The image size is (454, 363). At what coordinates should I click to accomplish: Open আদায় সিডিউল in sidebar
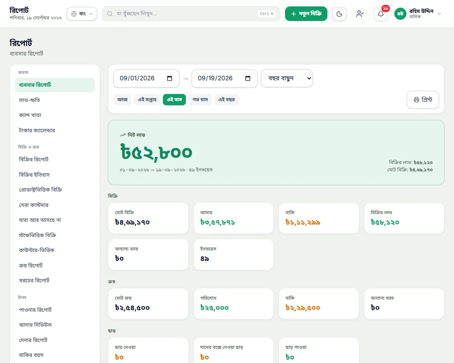[55, 325]
